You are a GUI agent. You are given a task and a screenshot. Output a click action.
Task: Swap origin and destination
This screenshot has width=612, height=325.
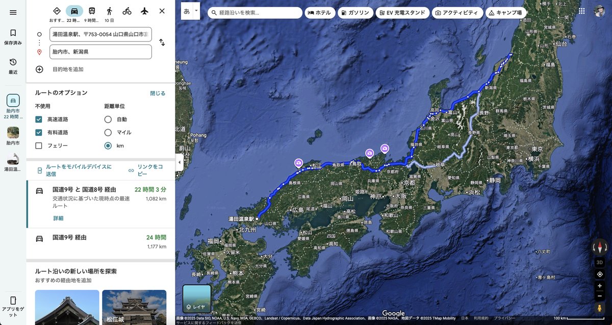pyautogui.click(x=162, y=42)
